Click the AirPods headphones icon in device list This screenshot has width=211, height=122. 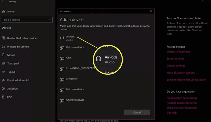[62, 37]
